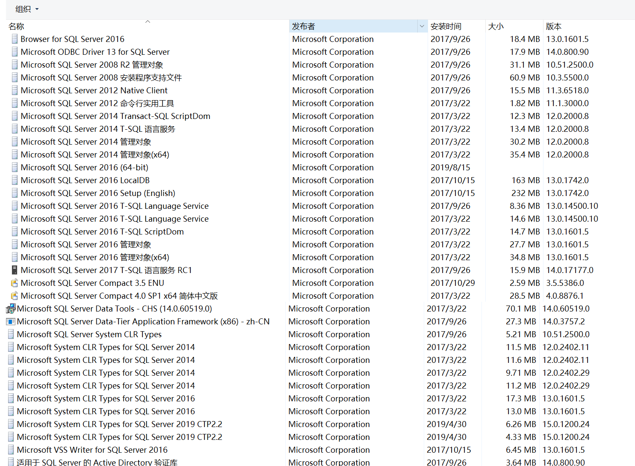
Task: Select Microsoft SQL Server 2016 (64-bit)
Action: 85,167
